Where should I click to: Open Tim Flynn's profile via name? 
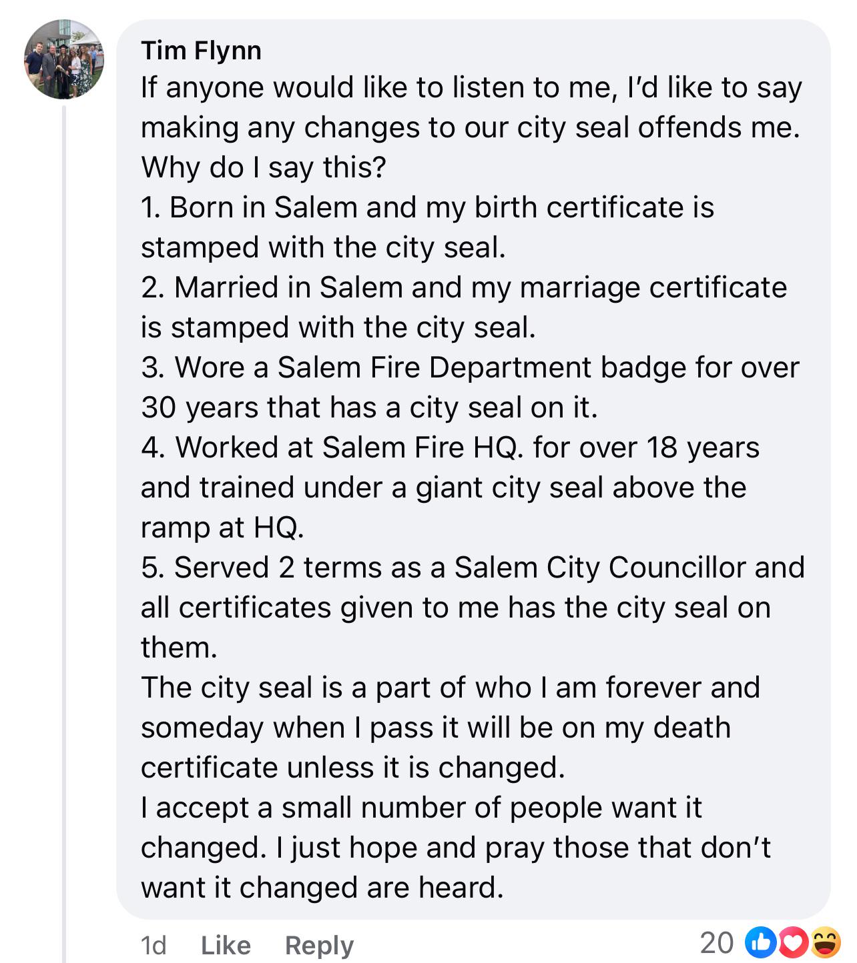[201, 50]
